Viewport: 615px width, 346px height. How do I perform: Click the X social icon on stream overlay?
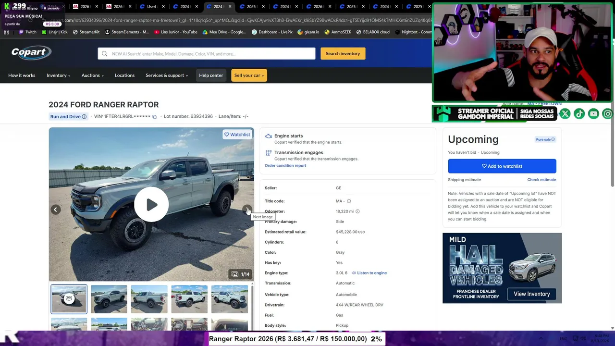[565, 114]
